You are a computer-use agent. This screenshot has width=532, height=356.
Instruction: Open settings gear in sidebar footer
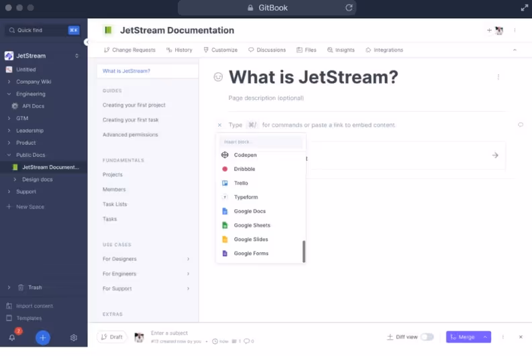coord(74,338)
